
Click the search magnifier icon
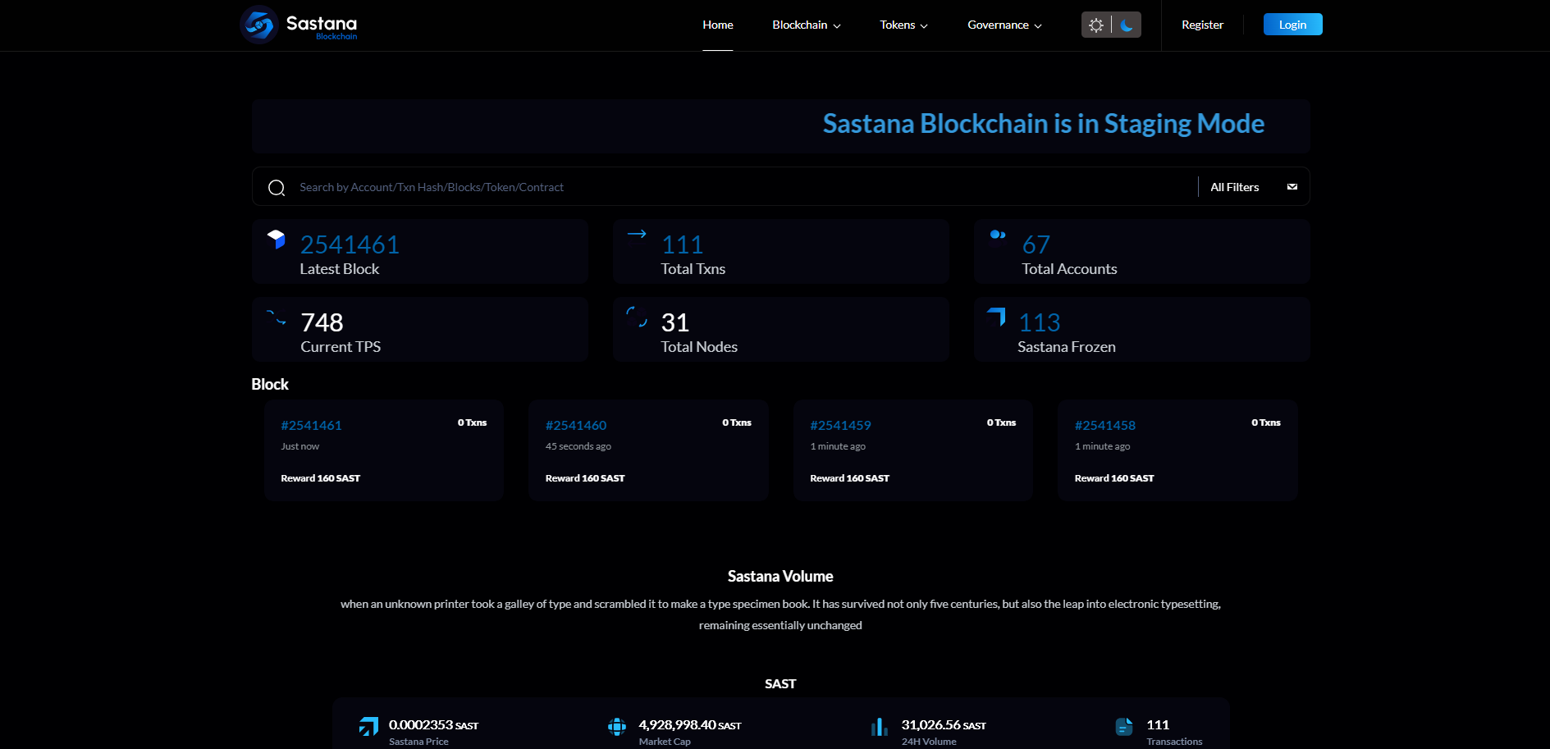[277, 188]
